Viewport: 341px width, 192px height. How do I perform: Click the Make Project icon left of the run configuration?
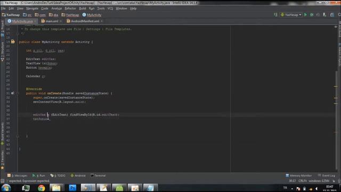275,15
